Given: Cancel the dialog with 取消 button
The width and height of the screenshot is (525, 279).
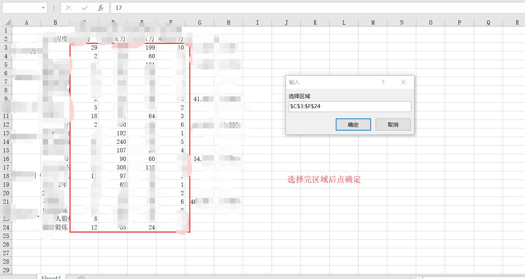Looking at the screenshot, I should pyautogui.click(x=393, y=125).
